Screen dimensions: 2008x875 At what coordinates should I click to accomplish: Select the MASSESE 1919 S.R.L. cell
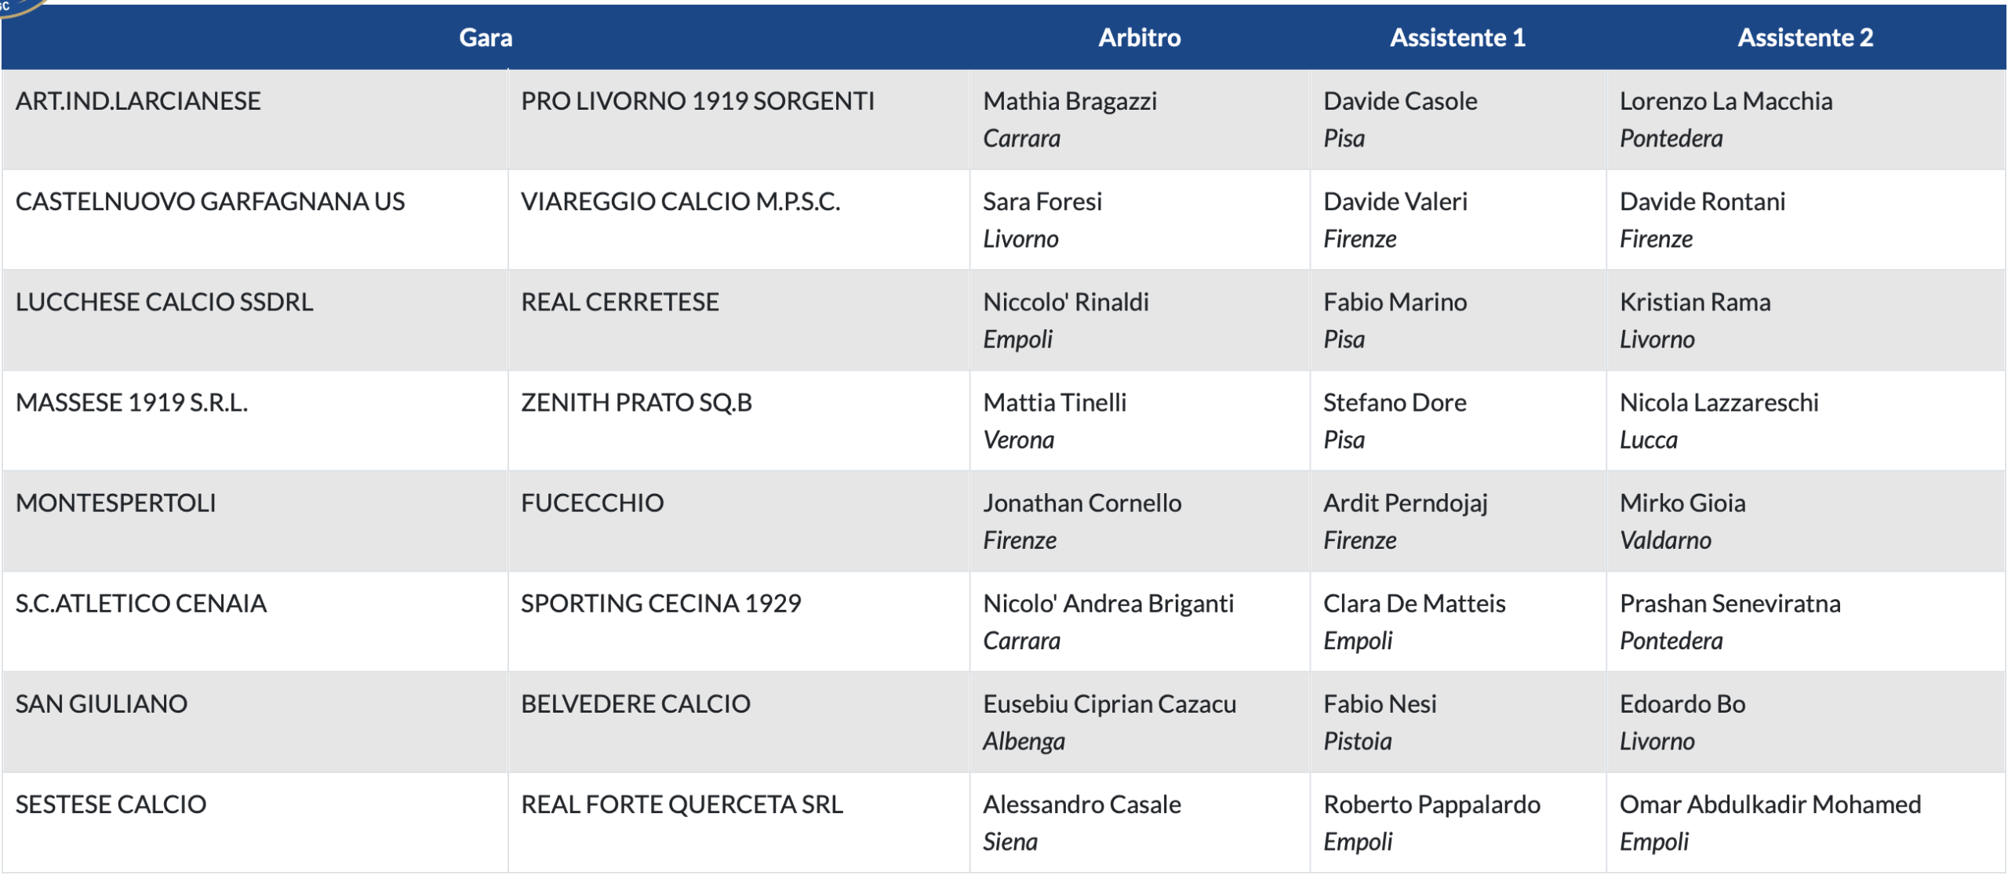[132, 402]
